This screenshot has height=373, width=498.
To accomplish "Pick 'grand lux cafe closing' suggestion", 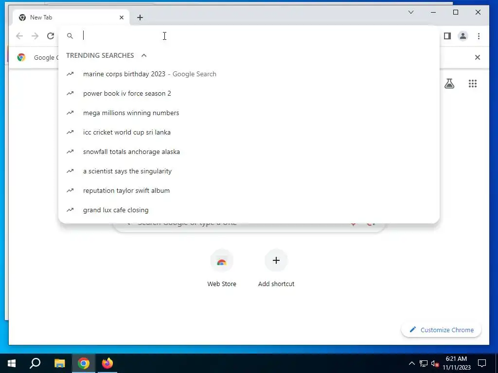I will tap(249, 210).
